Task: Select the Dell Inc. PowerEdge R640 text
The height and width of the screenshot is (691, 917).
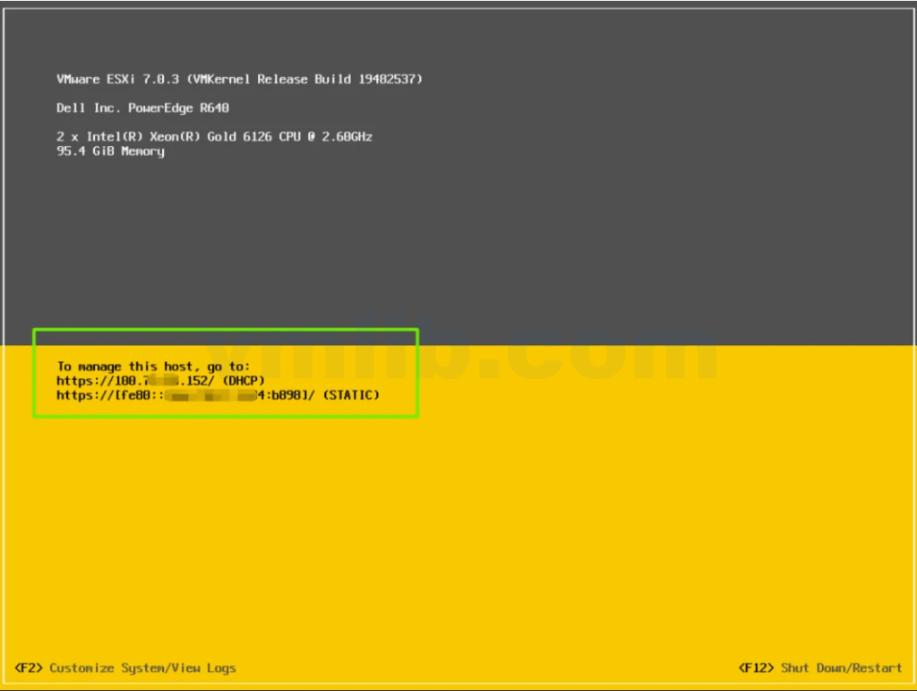Action: pos(143,108)
